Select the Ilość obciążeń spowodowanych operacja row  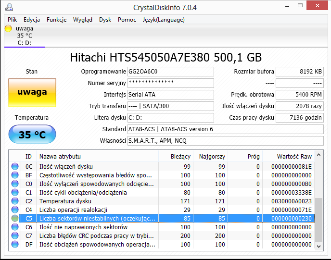coord(162,244)
